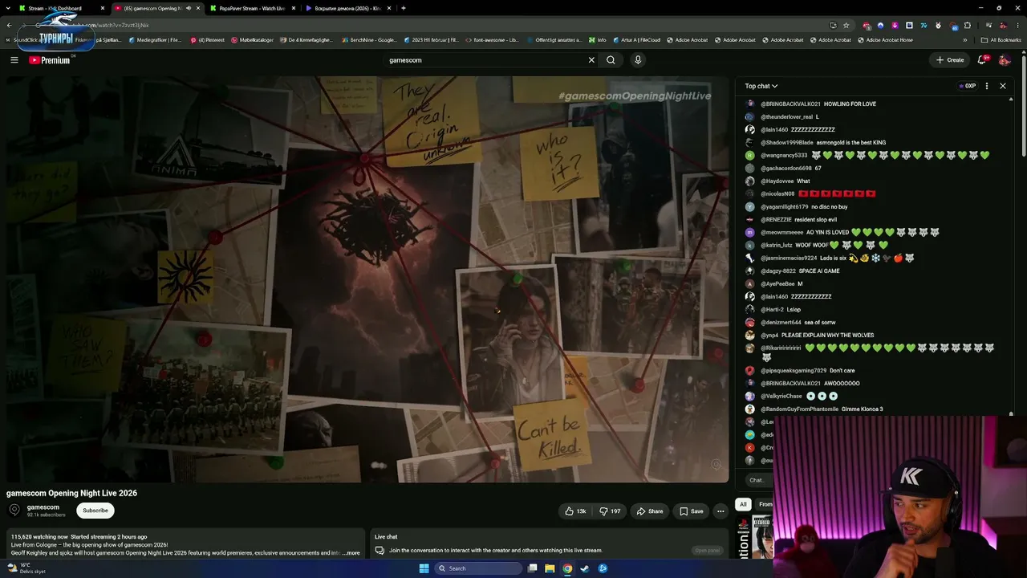
Task: Mute the gamescom tab audio icon
Action: (x=189, y=8)
